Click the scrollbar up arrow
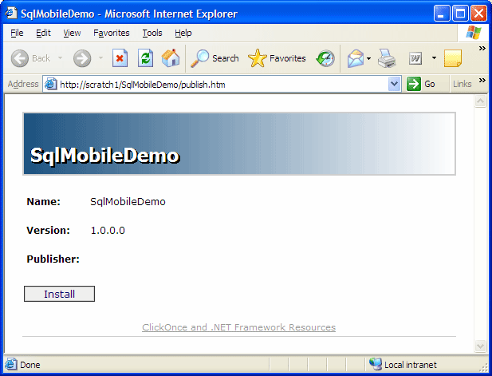The image size is (492, 376). click(480, 101)
